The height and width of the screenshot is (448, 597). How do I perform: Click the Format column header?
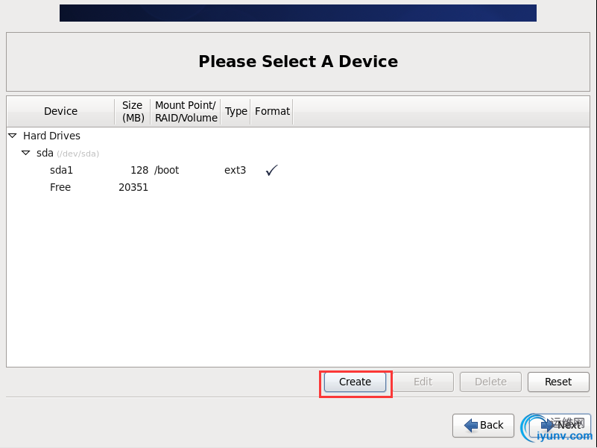(272, 111)
